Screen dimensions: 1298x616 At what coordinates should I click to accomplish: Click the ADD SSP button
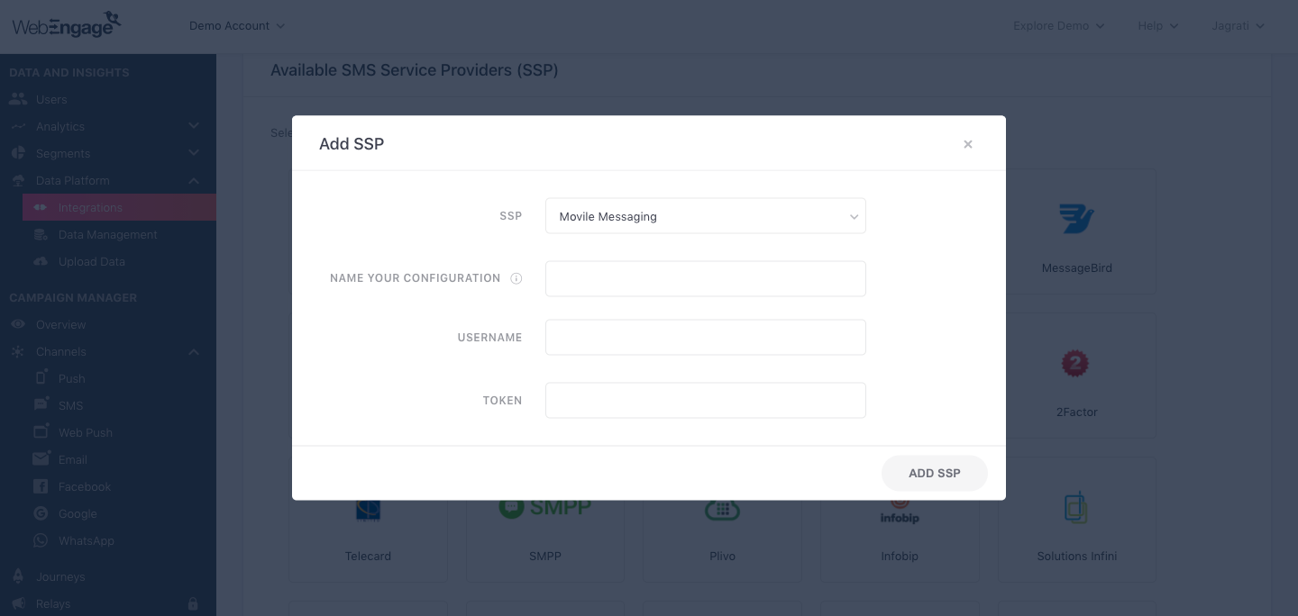[x=935, y=473]
